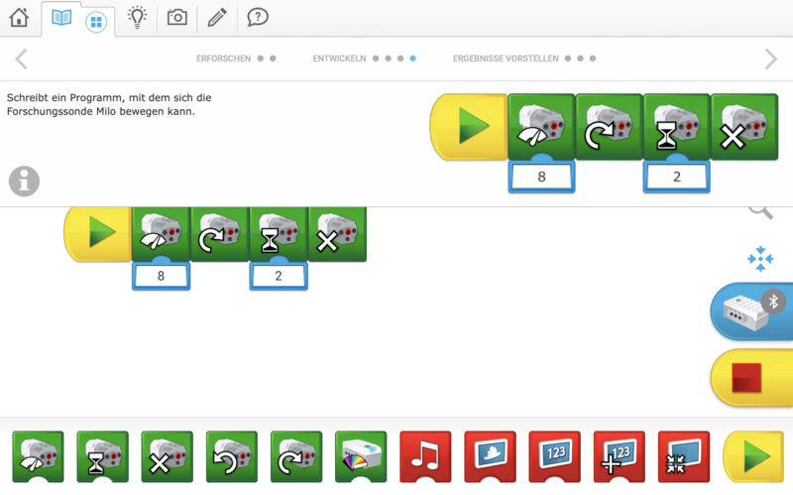The image size is (793, 495).
Task: Click the info icon below instructions
Action: [24, 182]
